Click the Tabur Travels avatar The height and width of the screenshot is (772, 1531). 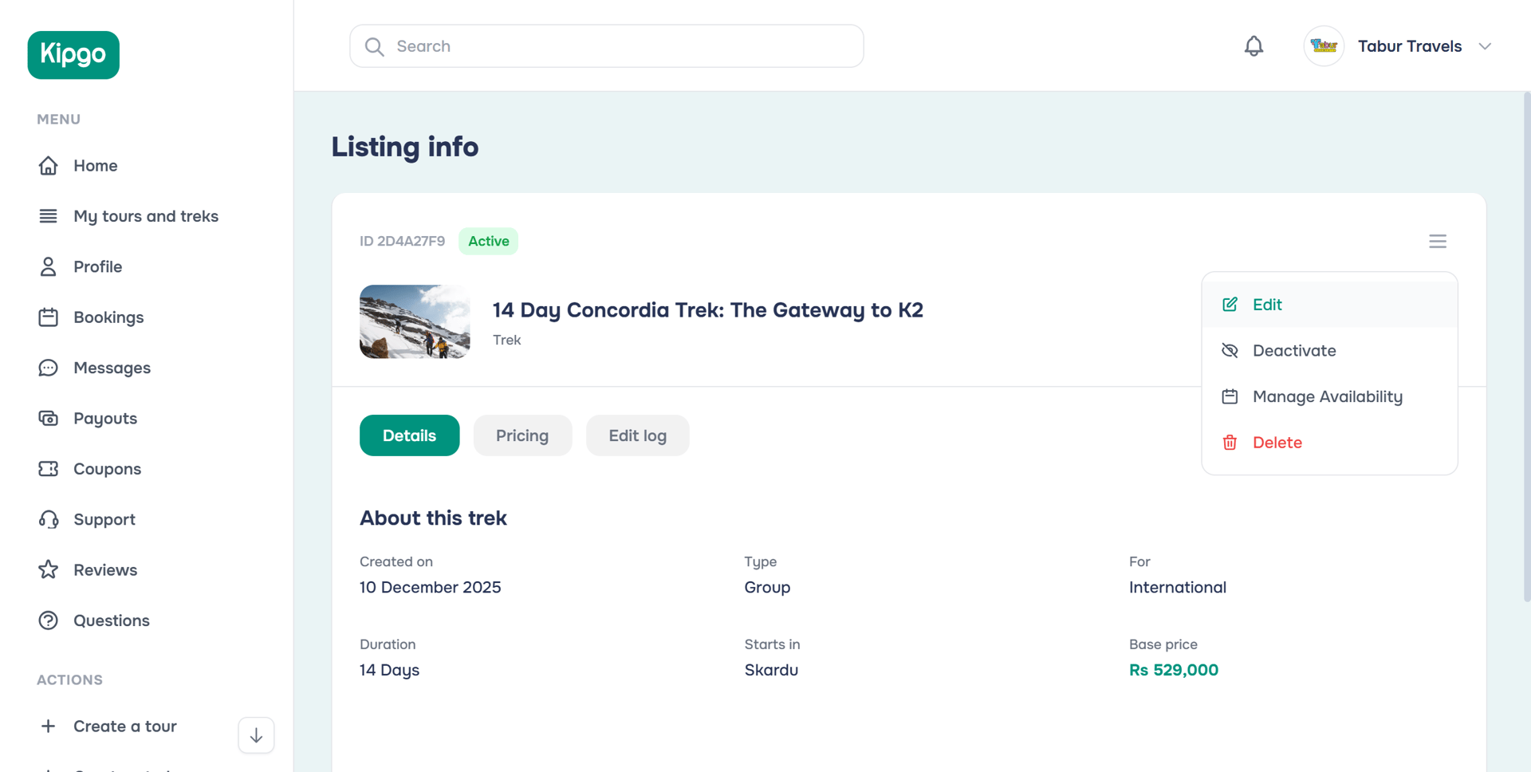click(x=1324, y=46)
